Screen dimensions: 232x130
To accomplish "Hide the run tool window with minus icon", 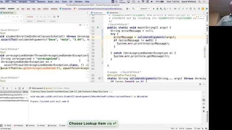I will point(204,84).
